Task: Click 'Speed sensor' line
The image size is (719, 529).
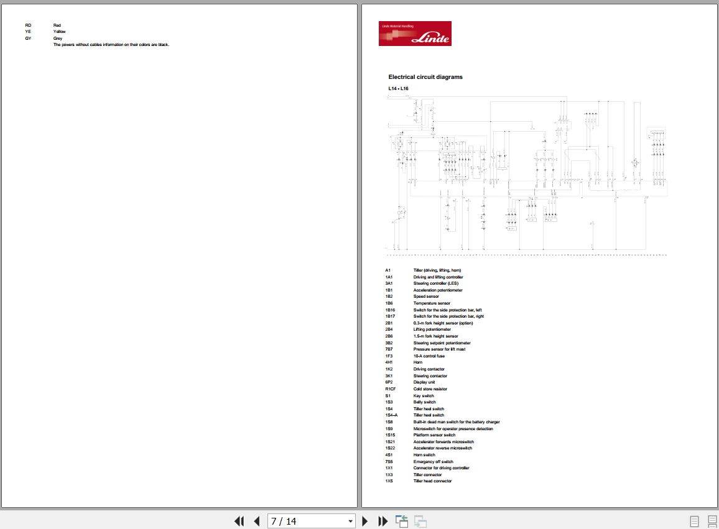Action: click(426, 297)
